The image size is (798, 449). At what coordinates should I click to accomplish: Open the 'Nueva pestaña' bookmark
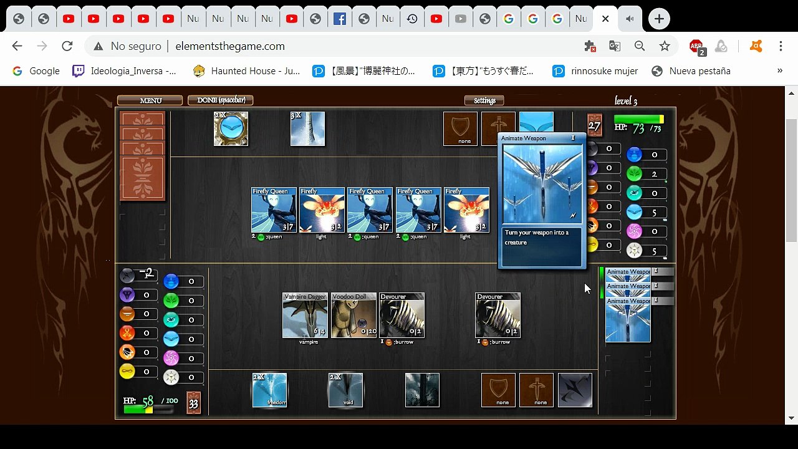pyautogui.click(x=691, y=71)
